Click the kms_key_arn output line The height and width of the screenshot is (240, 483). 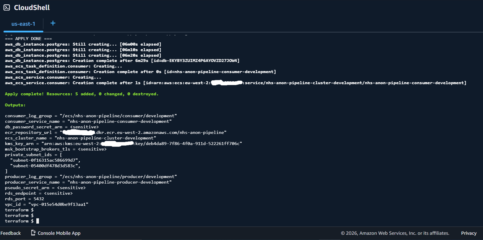(123, 144)
